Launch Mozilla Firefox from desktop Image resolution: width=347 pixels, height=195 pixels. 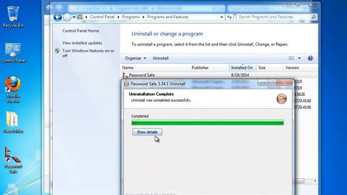coord(13,89)
